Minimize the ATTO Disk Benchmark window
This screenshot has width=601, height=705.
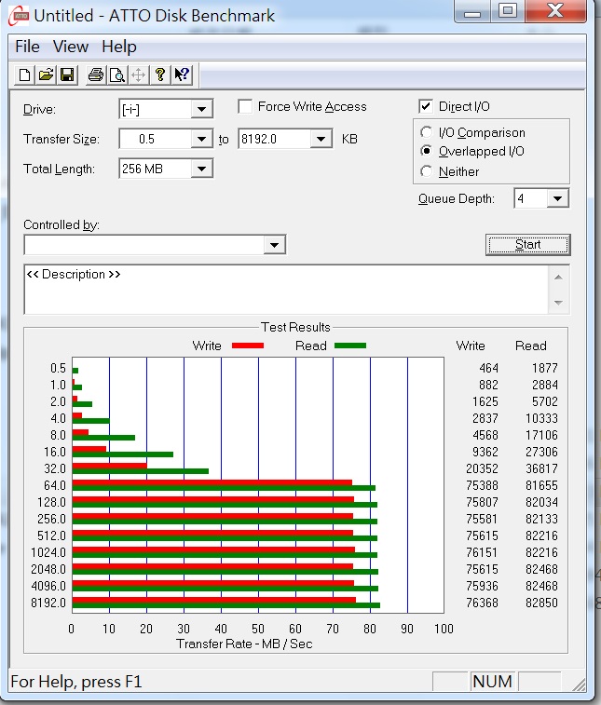472,10
